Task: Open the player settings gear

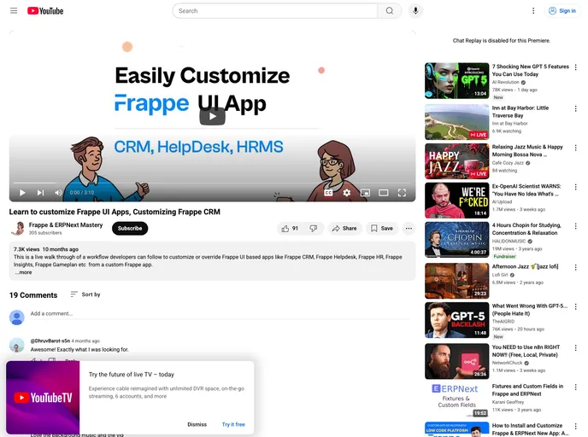Action: [x=347, y=193]
